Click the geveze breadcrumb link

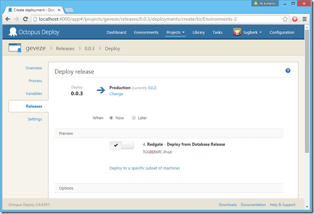(x=36, y=48)
